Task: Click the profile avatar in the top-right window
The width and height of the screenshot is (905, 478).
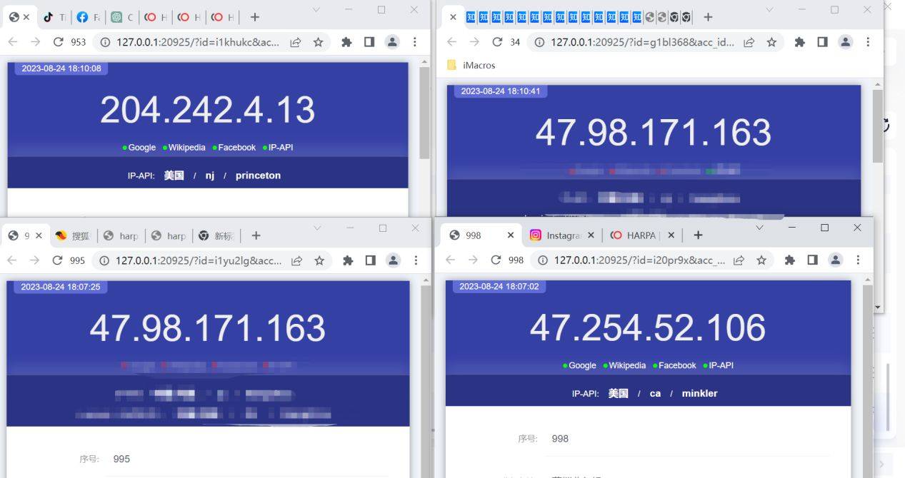Action: click(x=846, y=42)
